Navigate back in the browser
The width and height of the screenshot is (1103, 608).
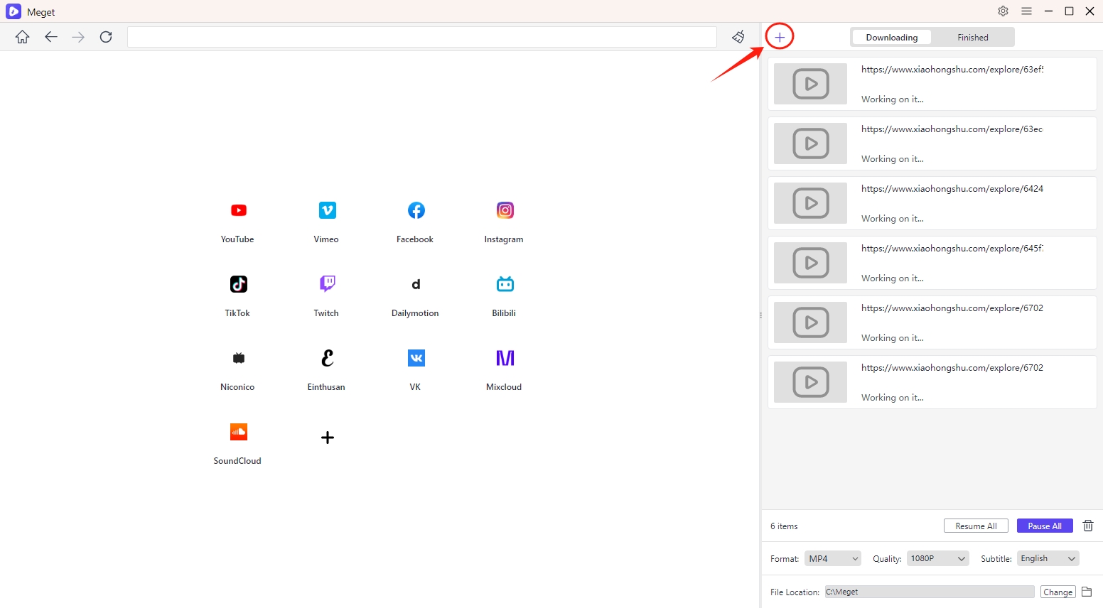click(50, 37)
